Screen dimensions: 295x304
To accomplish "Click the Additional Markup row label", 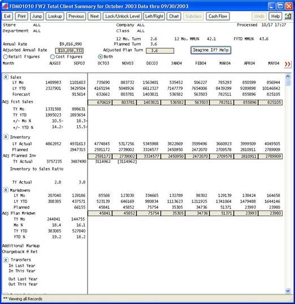I will point(21,246).
